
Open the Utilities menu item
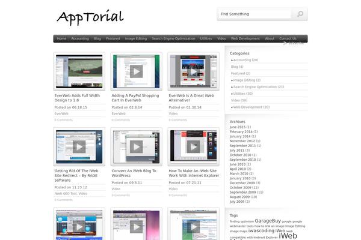point(206,38)
